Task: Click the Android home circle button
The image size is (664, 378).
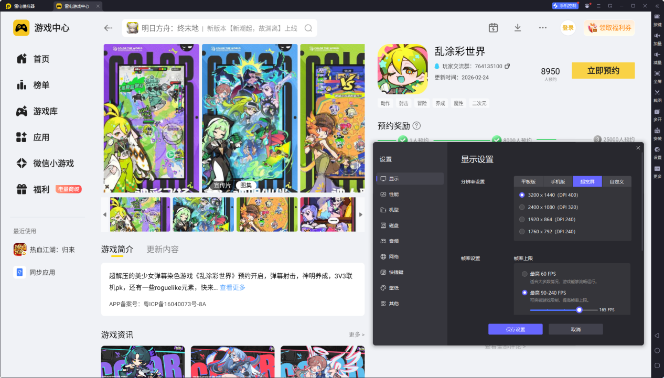Action: coord(657,350)
